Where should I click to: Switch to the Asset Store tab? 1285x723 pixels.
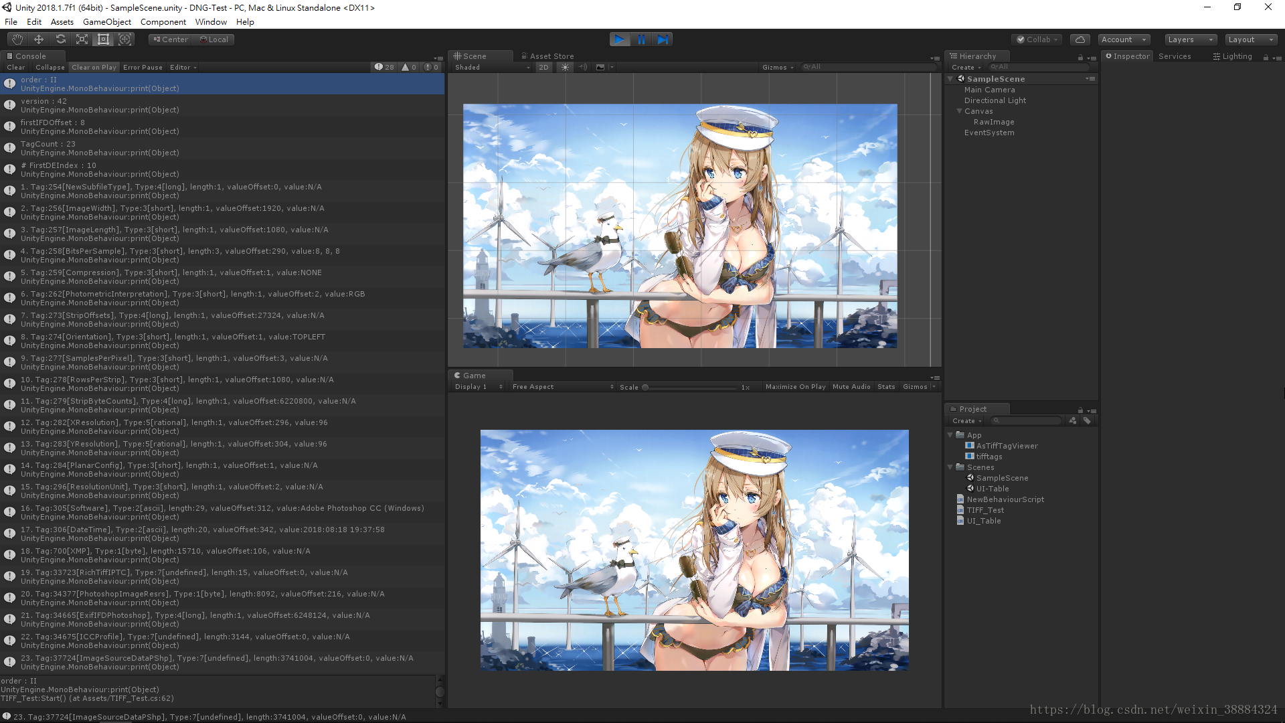coord(547,56)
